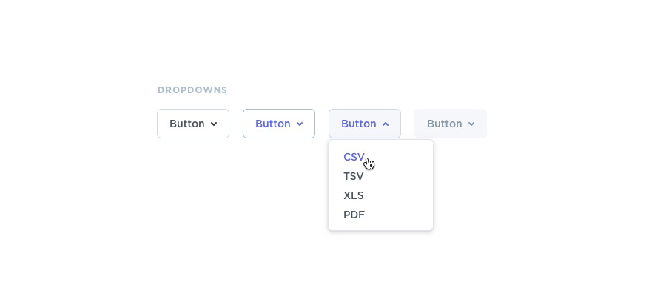This screenshot has height=296, width=666.
Task: Click the faded "Button" text on the disabled control
Action: [x=444, y=124]
